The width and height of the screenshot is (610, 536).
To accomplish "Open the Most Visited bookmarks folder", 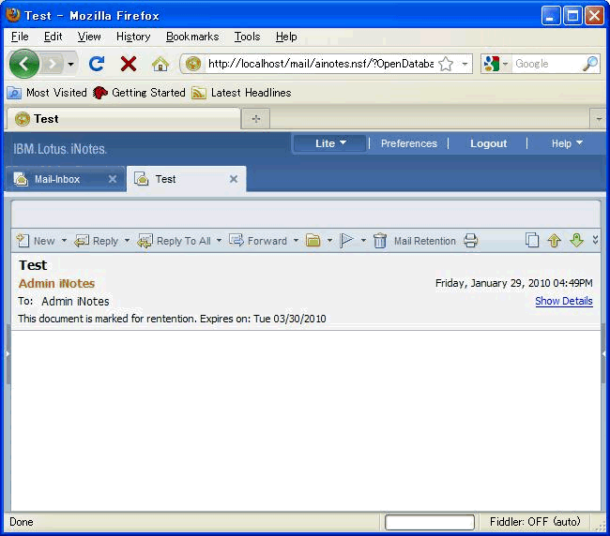I will (47, 93).
